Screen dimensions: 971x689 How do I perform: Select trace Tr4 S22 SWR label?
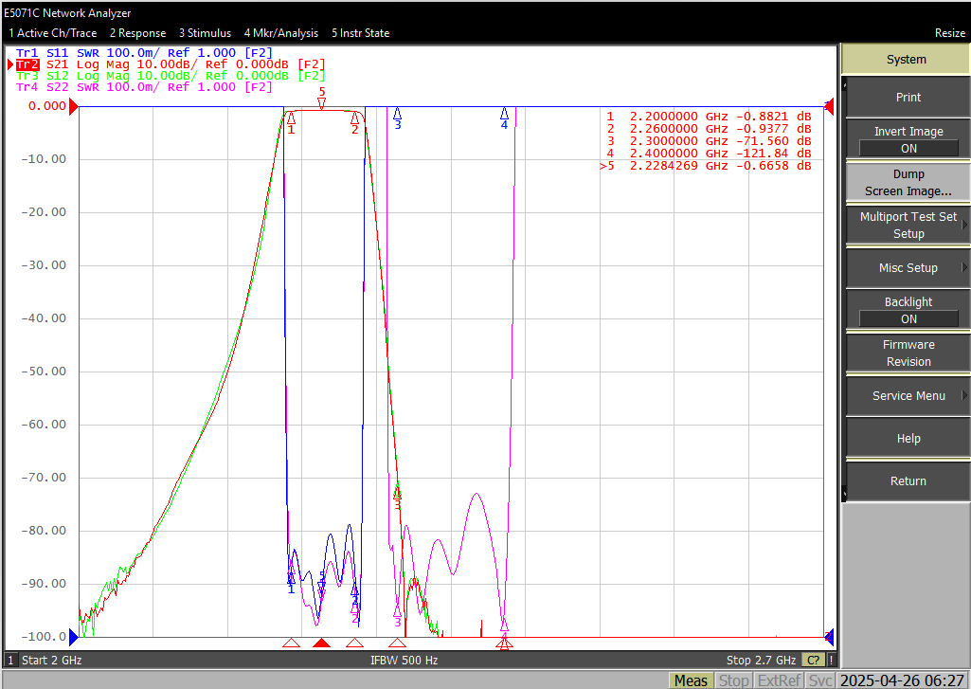pos(144,87)
